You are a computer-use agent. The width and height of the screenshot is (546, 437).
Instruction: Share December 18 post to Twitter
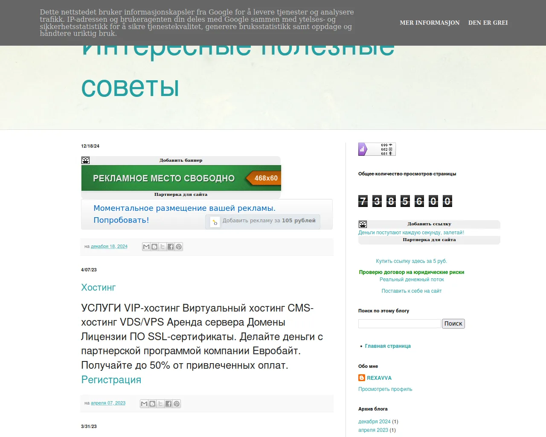click(163, 247)
